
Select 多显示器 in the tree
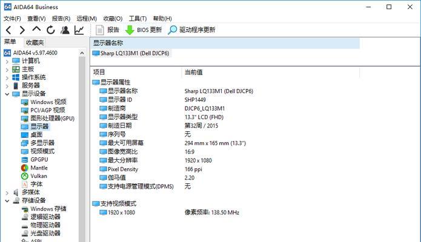tap(38, 143)
